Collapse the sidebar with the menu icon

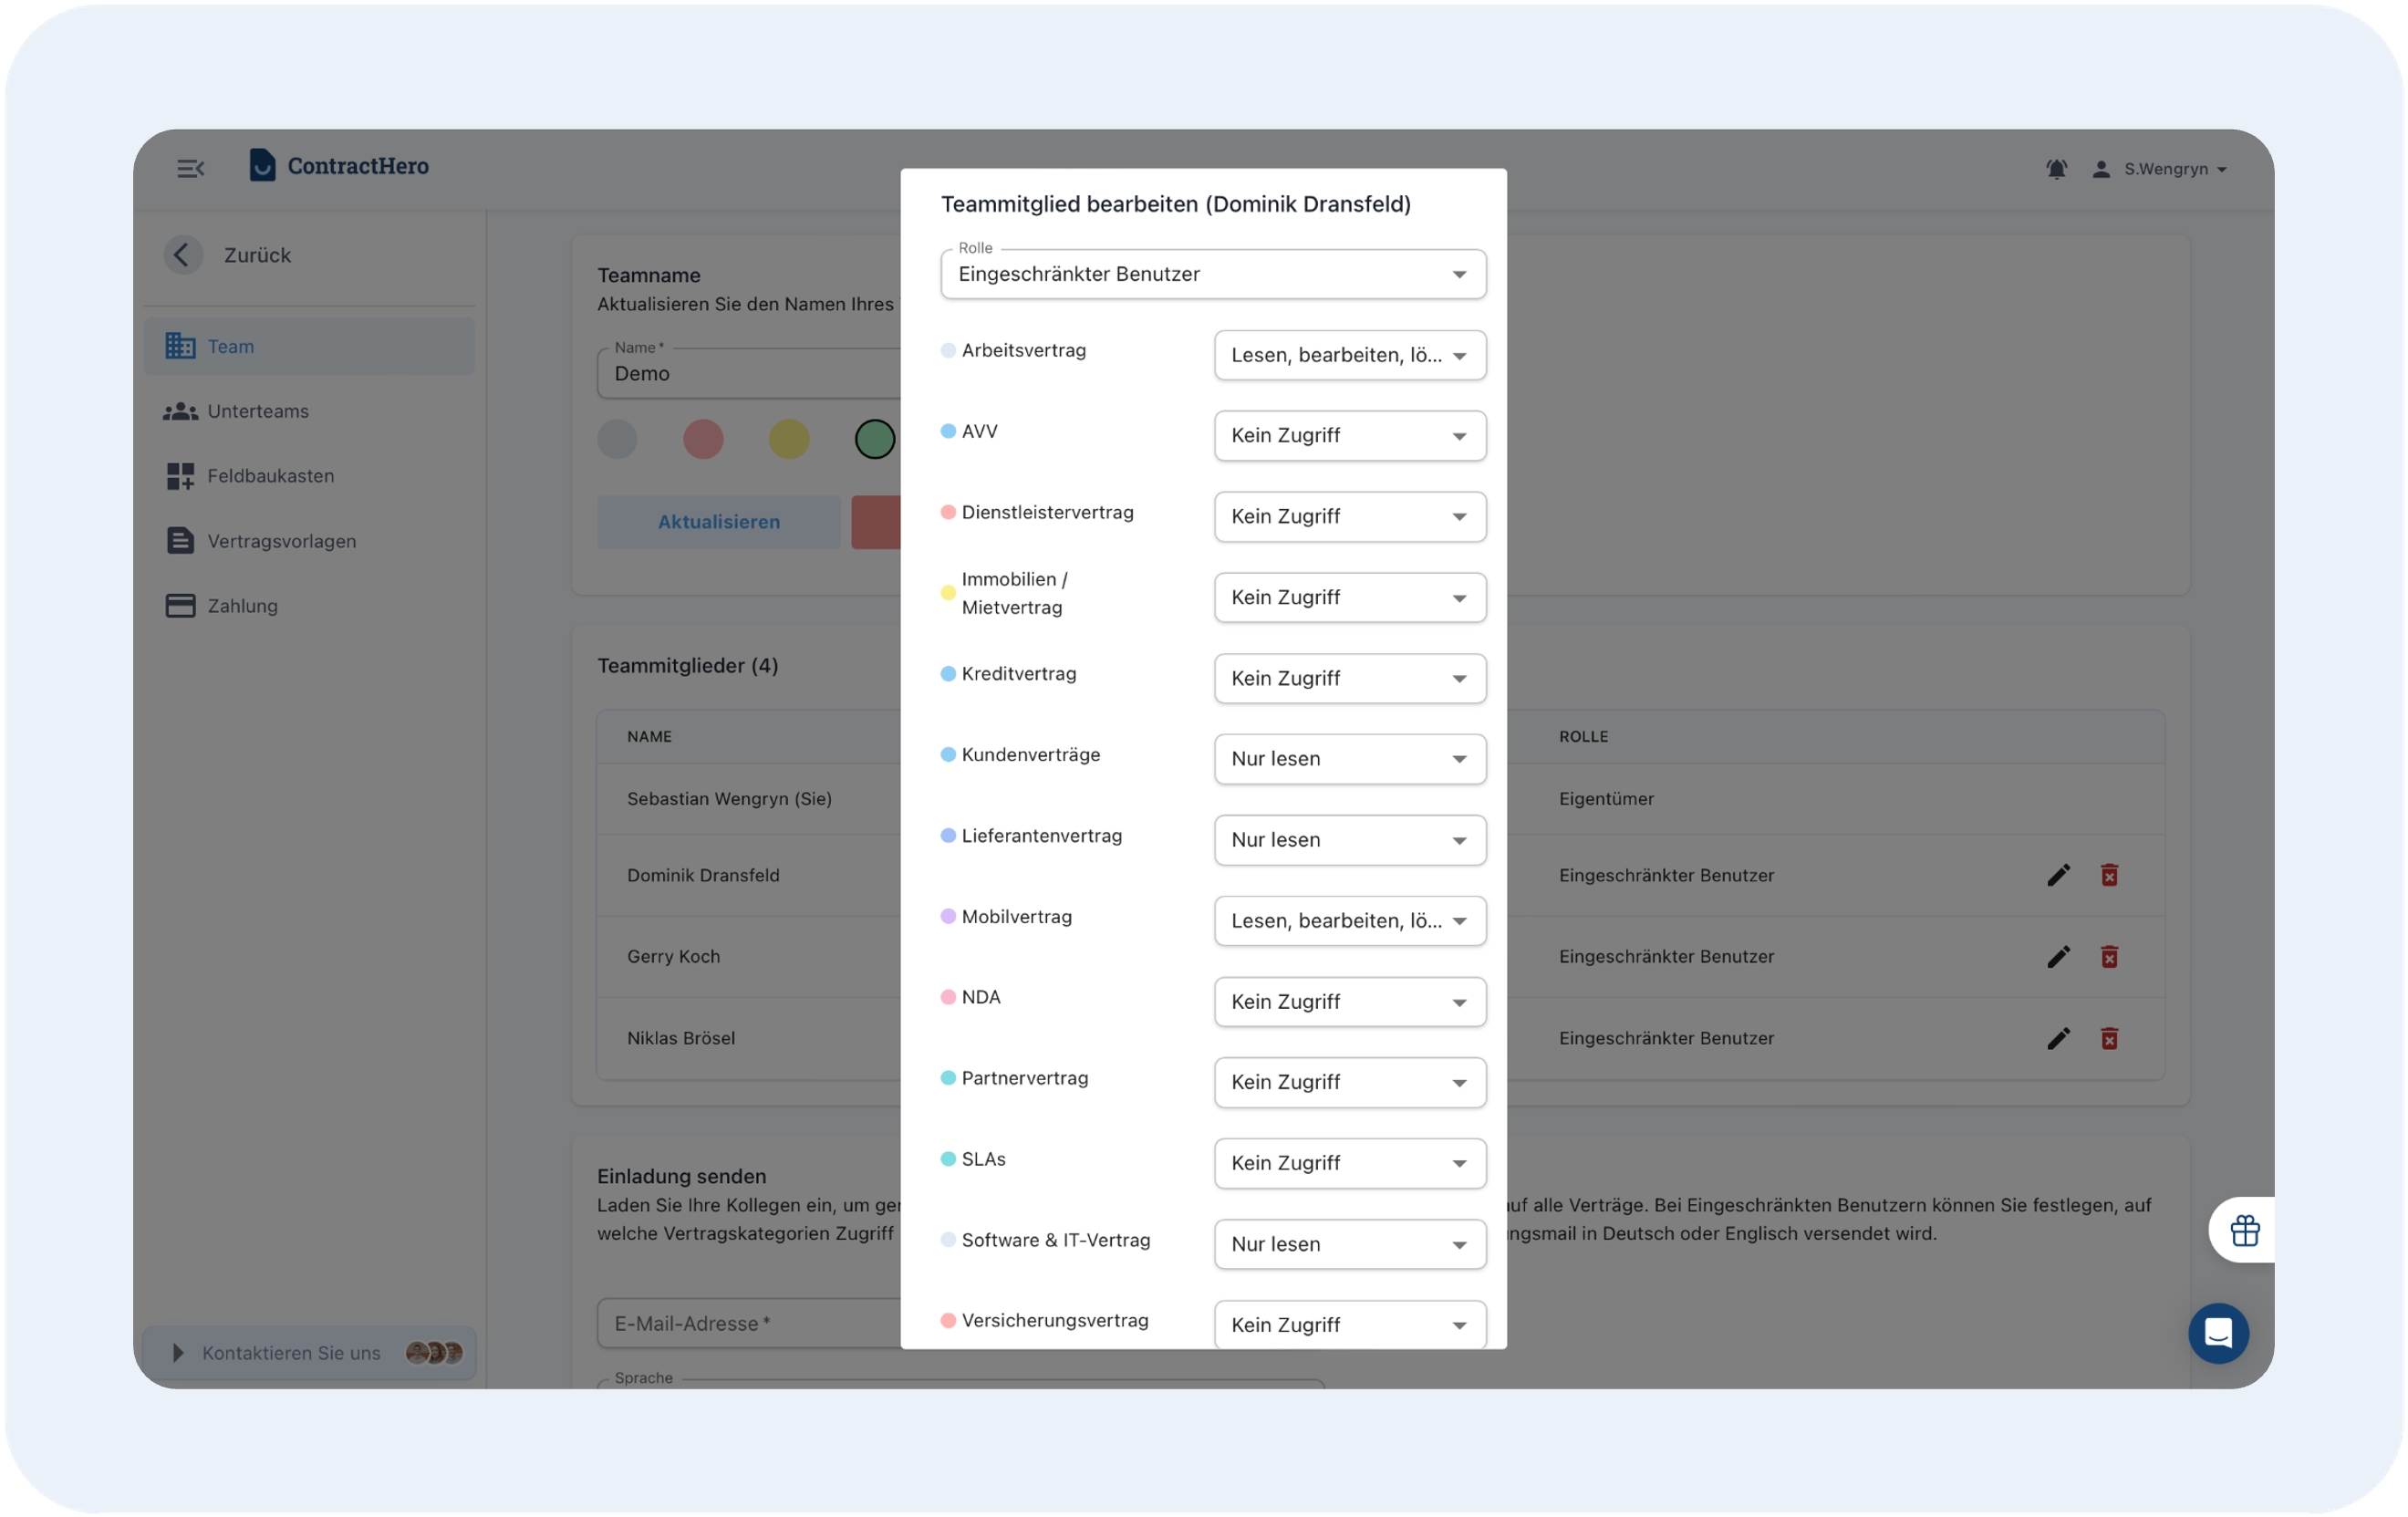click(190, 168)
